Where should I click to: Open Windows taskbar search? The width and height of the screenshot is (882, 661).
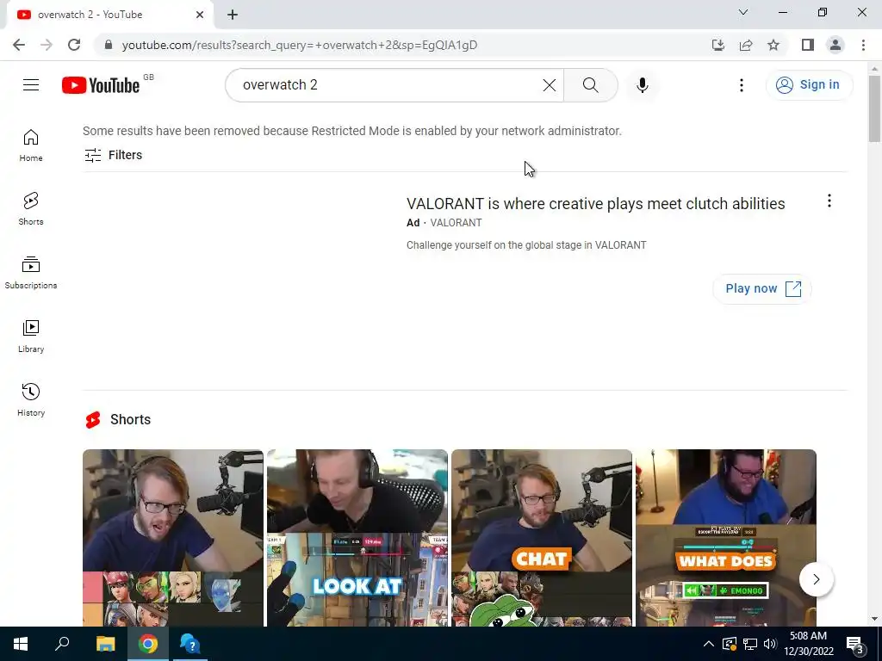pyautogui.click(x=62, y=644)
